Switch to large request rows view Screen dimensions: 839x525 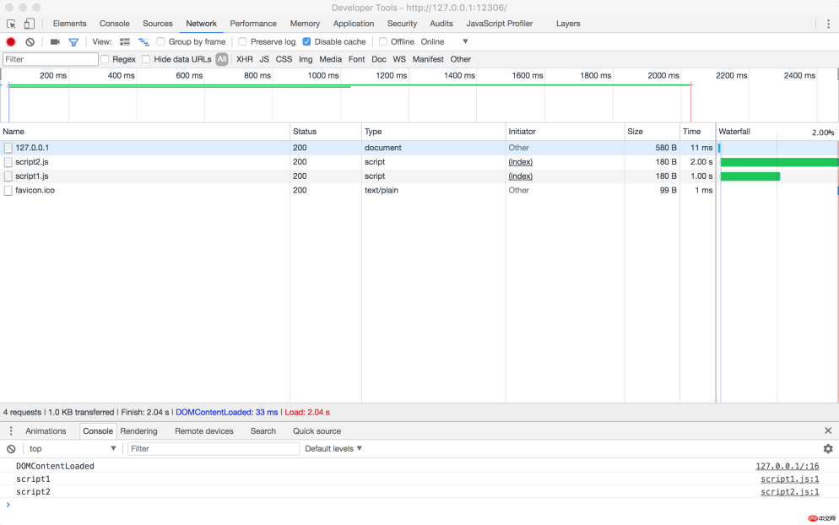tap(124, 41)
